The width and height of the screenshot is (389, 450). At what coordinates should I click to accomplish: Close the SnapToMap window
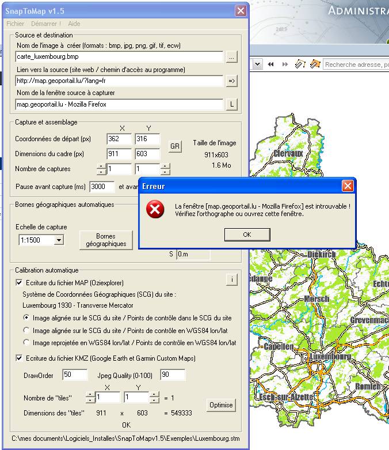(241, 10)
